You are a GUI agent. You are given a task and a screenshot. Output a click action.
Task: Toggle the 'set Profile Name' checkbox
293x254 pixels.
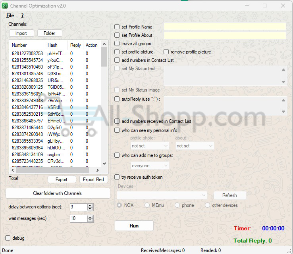pyautogui.click(x=117, y=27)
